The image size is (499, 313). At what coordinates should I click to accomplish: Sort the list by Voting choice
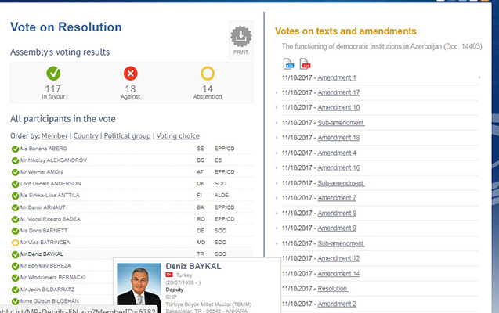178,136
